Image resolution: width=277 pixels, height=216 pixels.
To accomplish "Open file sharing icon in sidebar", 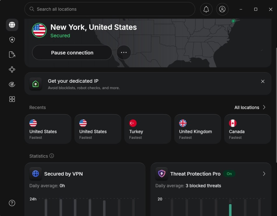I will (12, 55).
